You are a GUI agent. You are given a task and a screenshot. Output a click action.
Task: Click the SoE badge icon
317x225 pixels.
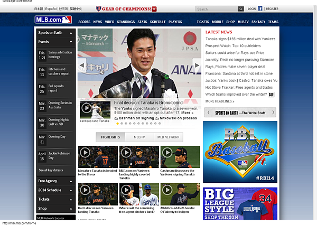click(271, 95)
